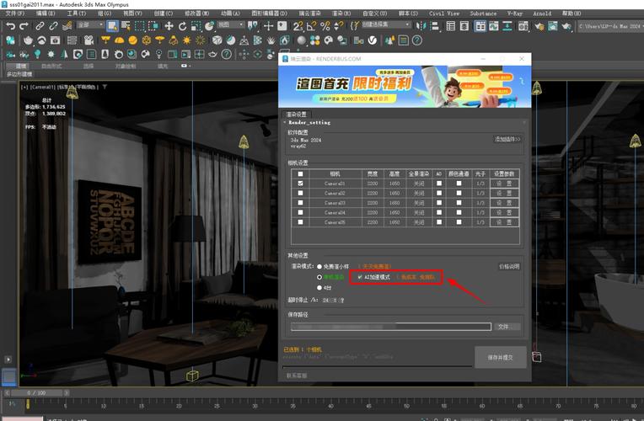The height and width of the screenshot is (421, 644).
Task: Click the 添加插件>> button
Action: [507, 140]
